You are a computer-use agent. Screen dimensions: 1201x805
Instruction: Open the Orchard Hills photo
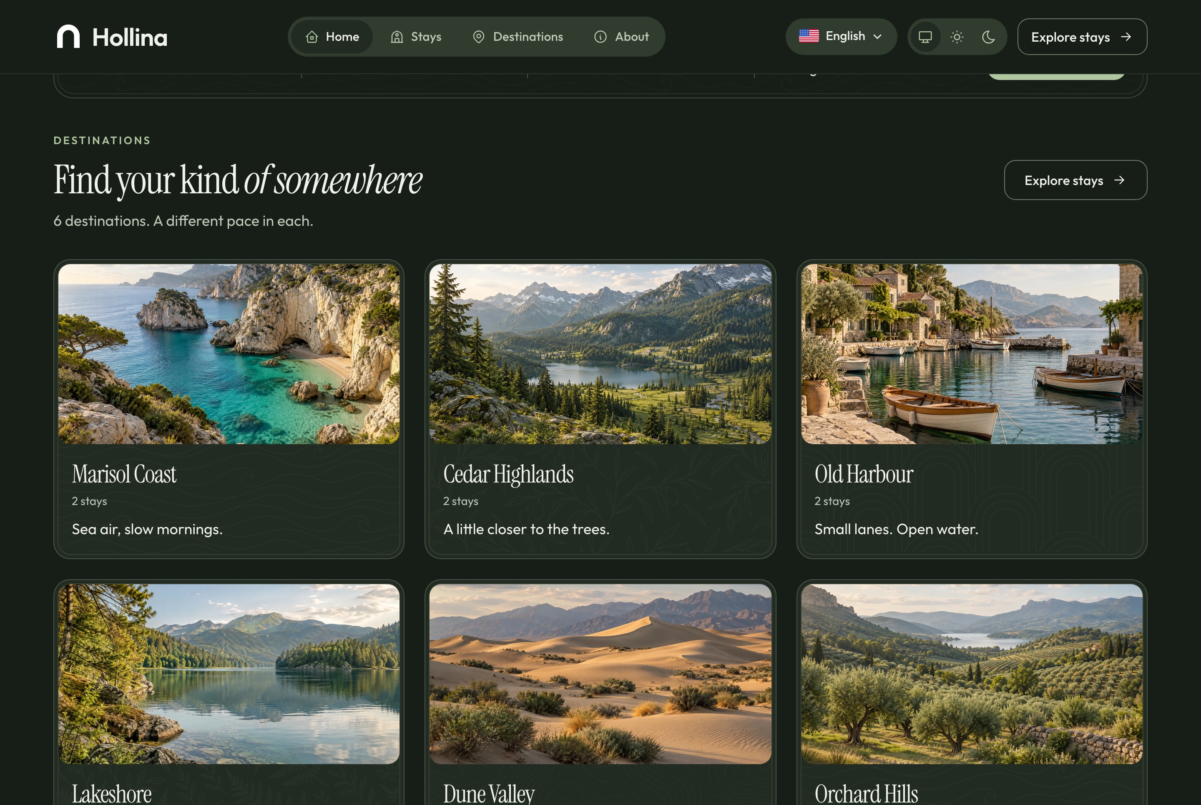[x=971, y=674]
